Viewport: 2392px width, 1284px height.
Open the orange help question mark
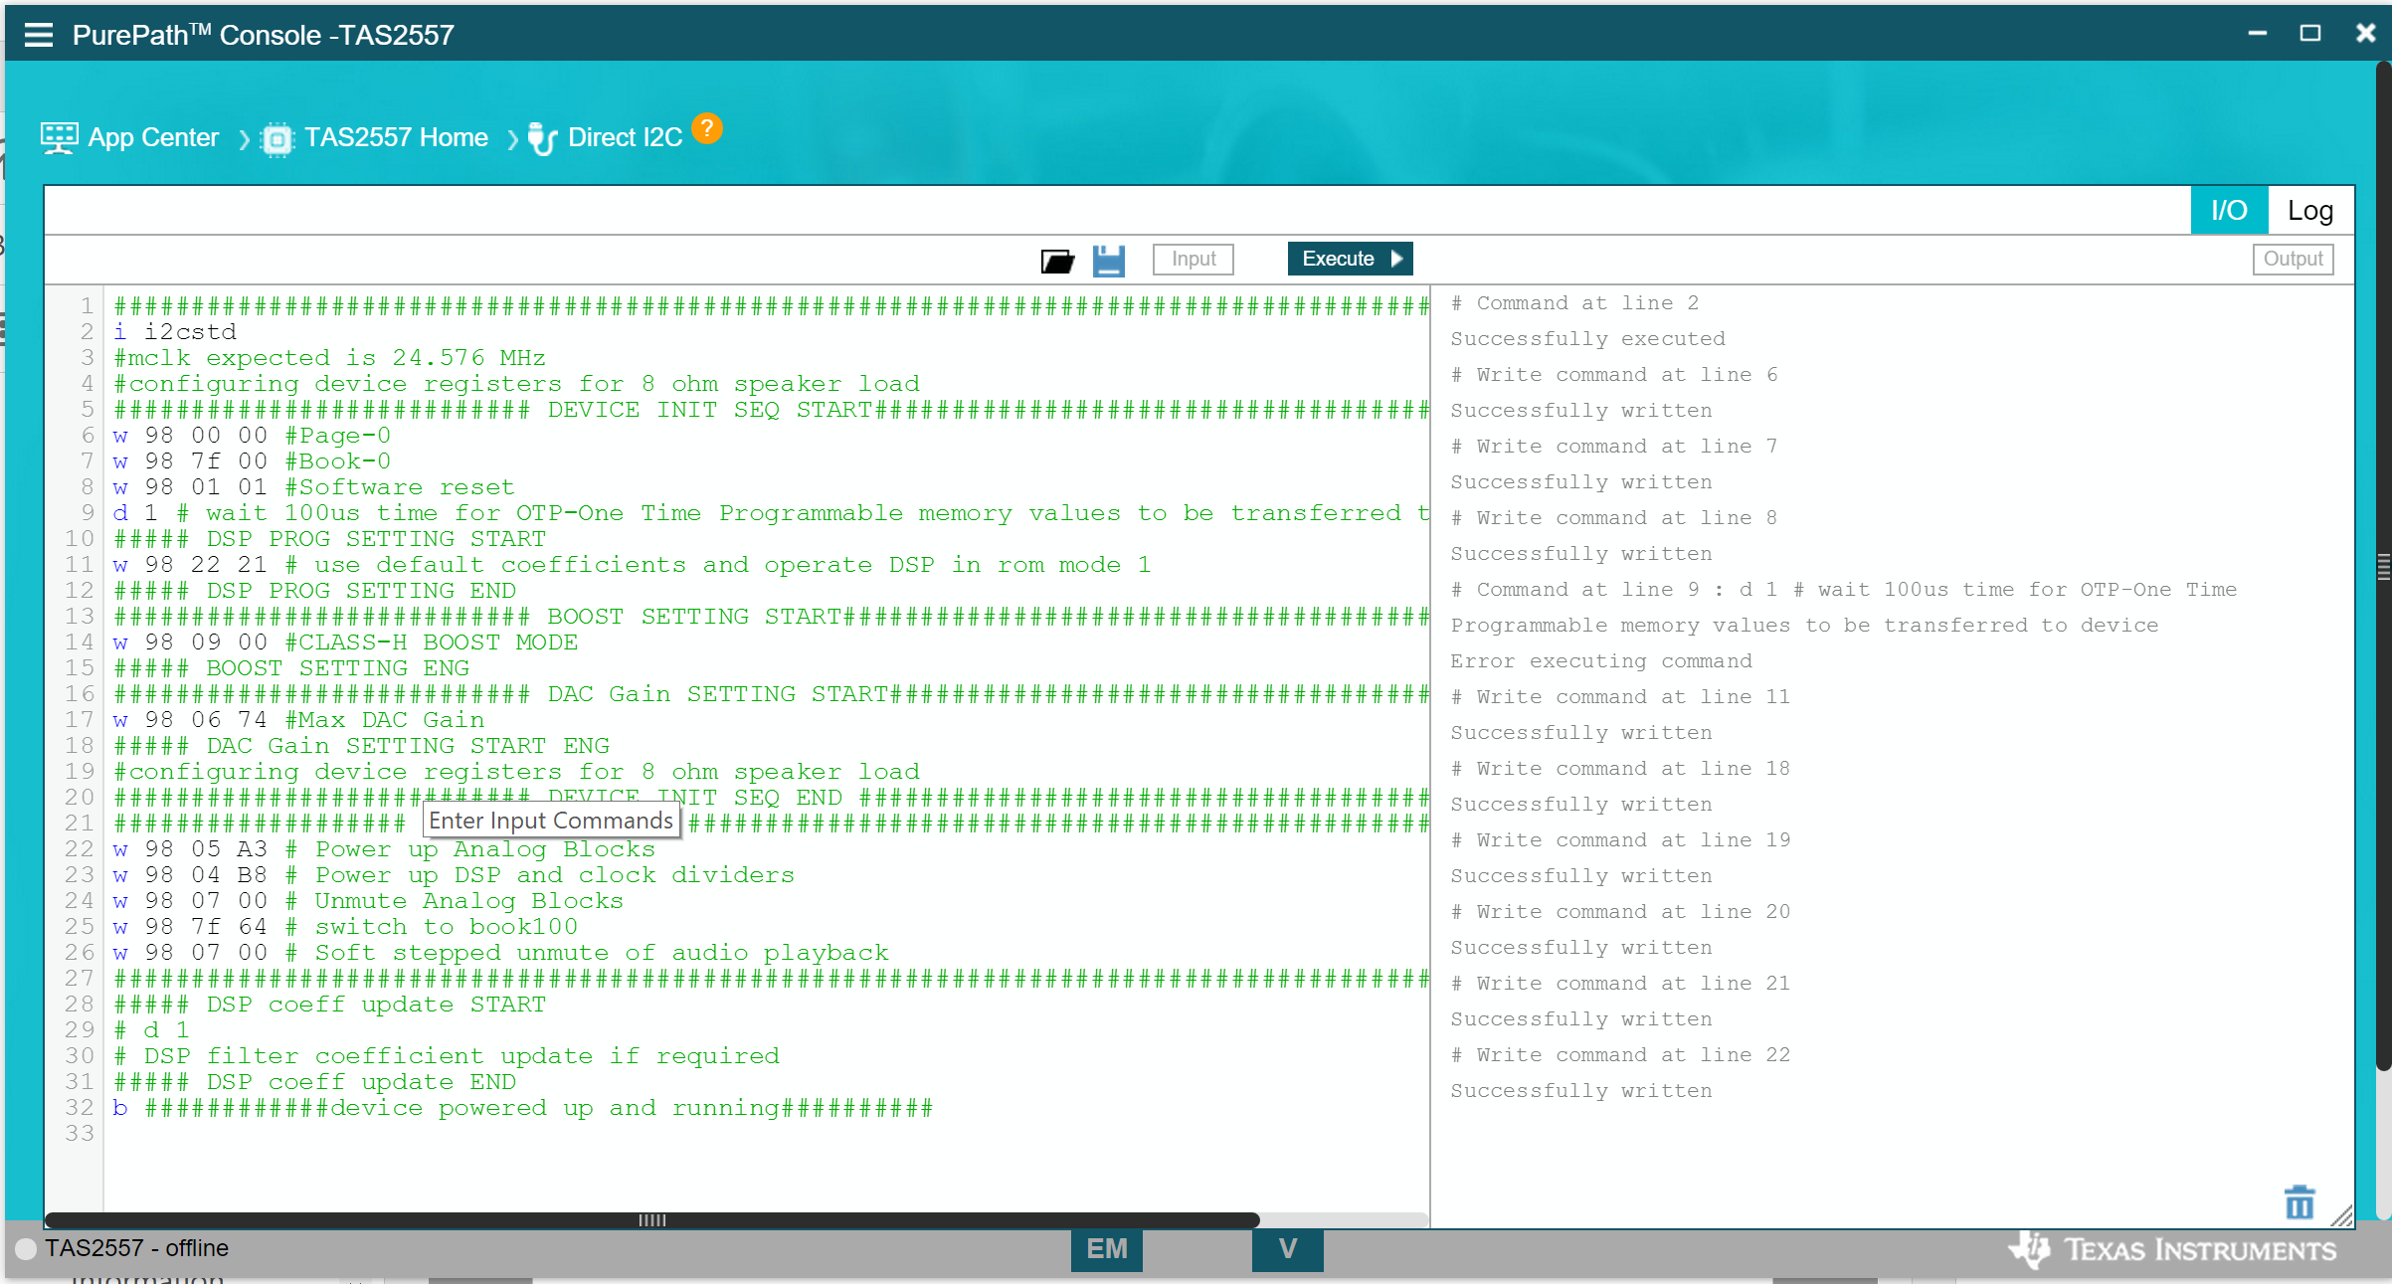(x=706, y=128)
